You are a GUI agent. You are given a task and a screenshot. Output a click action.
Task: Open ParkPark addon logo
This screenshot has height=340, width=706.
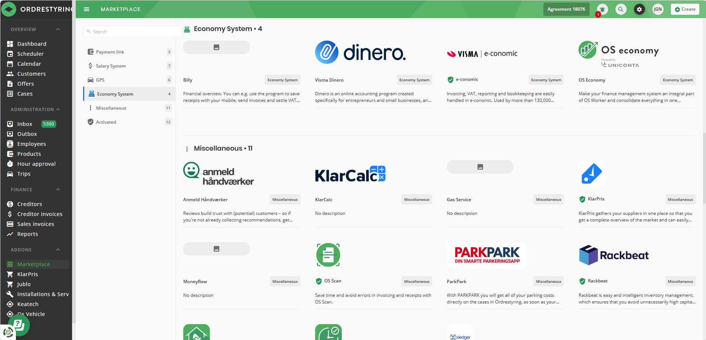[487, 255]
